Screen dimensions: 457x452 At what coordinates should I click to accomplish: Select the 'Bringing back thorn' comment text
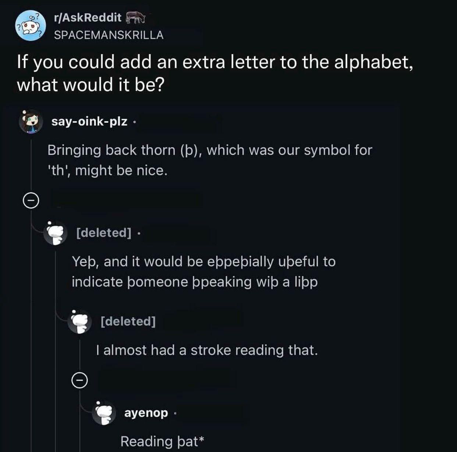tap(210, 160)
